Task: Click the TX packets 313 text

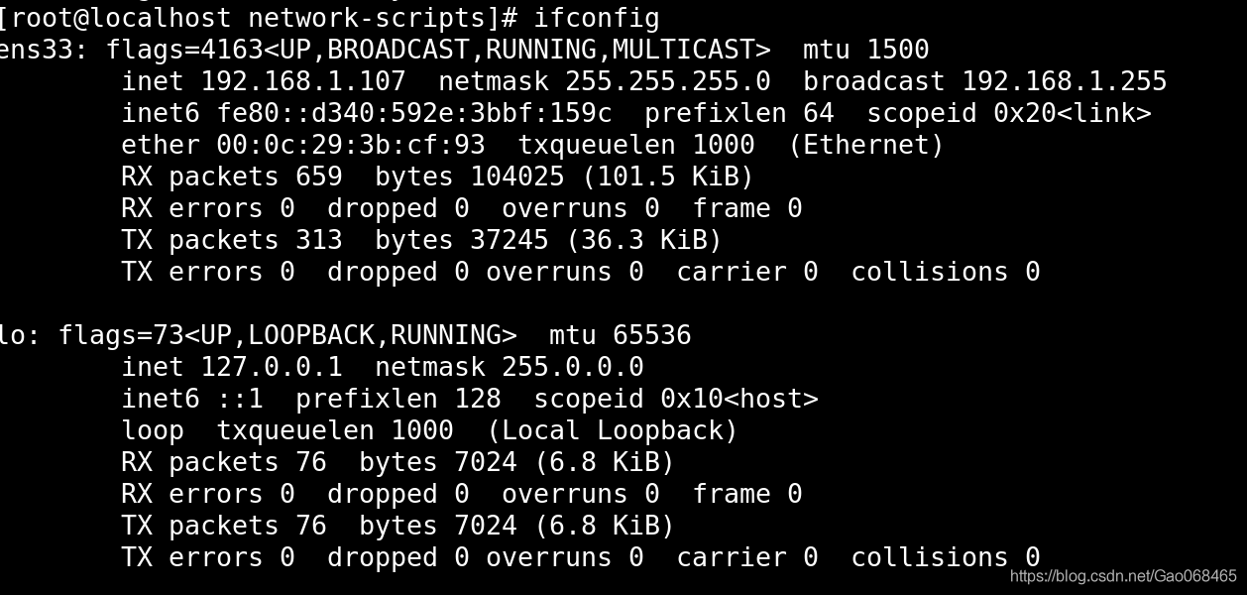Action: [232, 240]
